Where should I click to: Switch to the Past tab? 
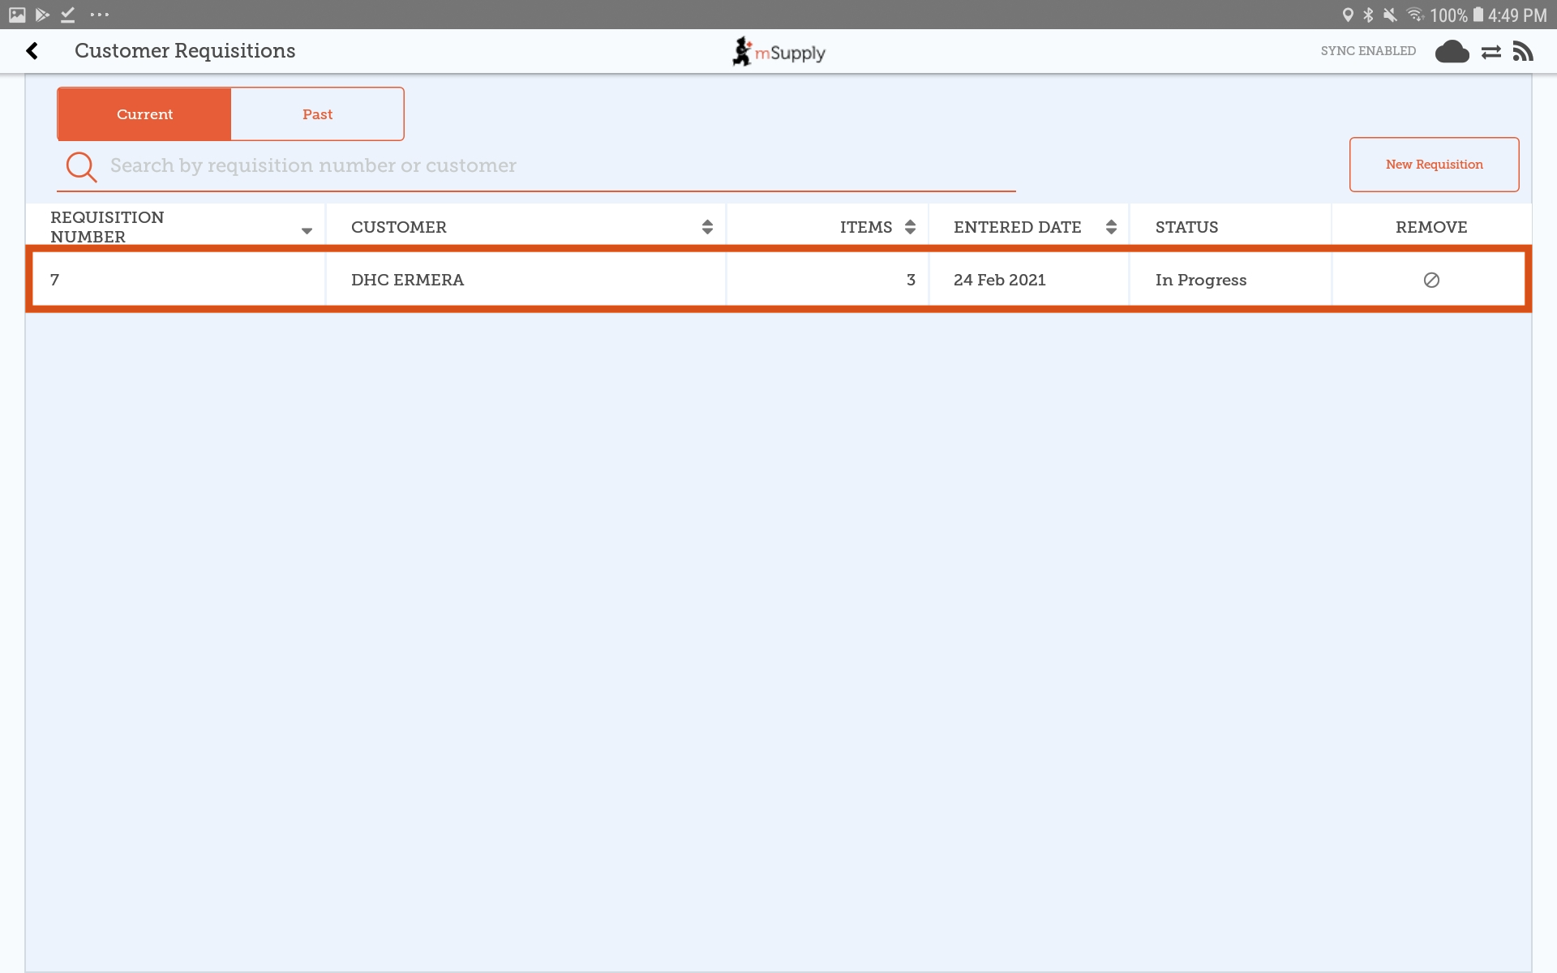[317, 114]
